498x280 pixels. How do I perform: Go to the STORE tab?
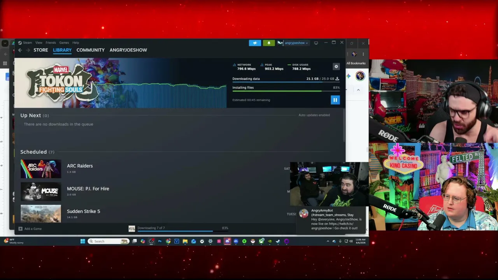[x=41, y=50]
